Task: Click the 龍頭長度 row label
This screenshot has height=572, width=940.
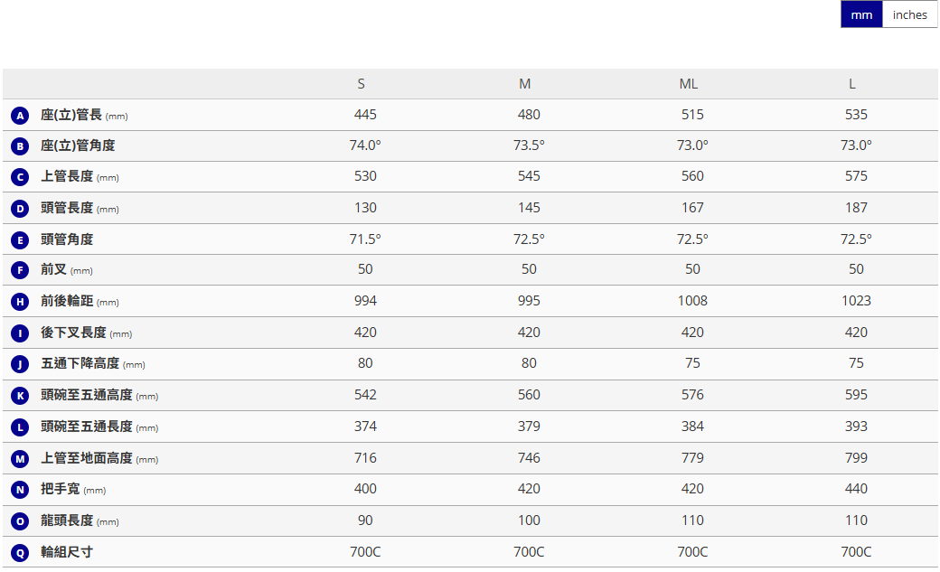Action: 67,520
